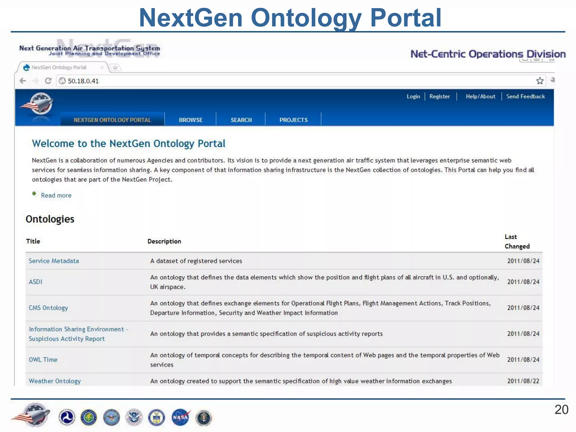
Task: Open the OWL Time ontology link
Action: point(43,360)
